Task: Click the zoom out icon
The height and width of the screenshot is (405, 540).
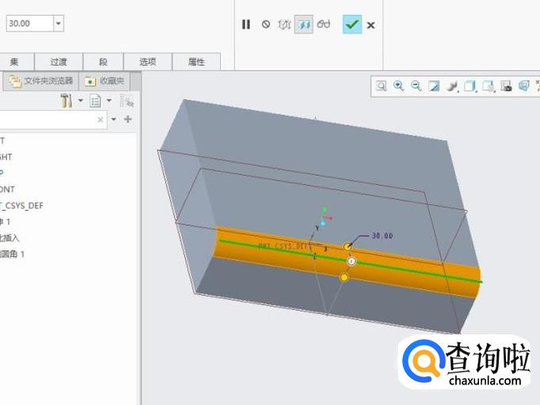Action: [416, 86]
